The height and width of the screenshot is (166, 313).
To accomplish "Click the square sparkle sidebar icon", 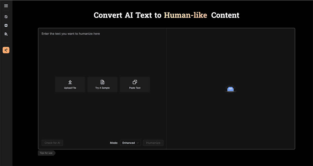I will pos(6,25).
